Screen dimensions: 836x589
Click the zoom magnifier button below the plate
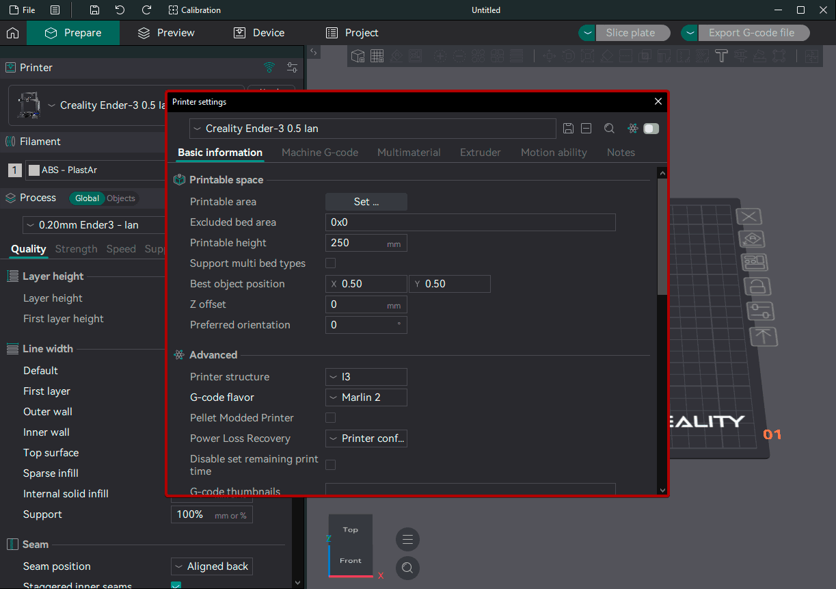(407, 568)
